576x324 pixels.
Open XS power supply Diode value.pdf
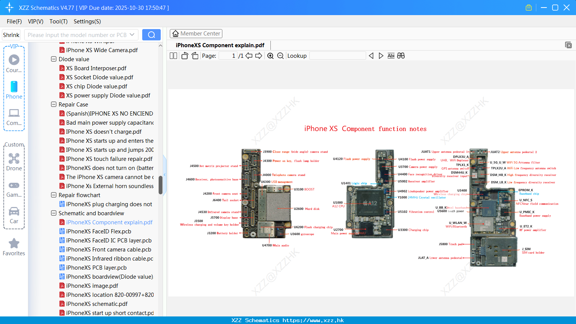[108, 95]
